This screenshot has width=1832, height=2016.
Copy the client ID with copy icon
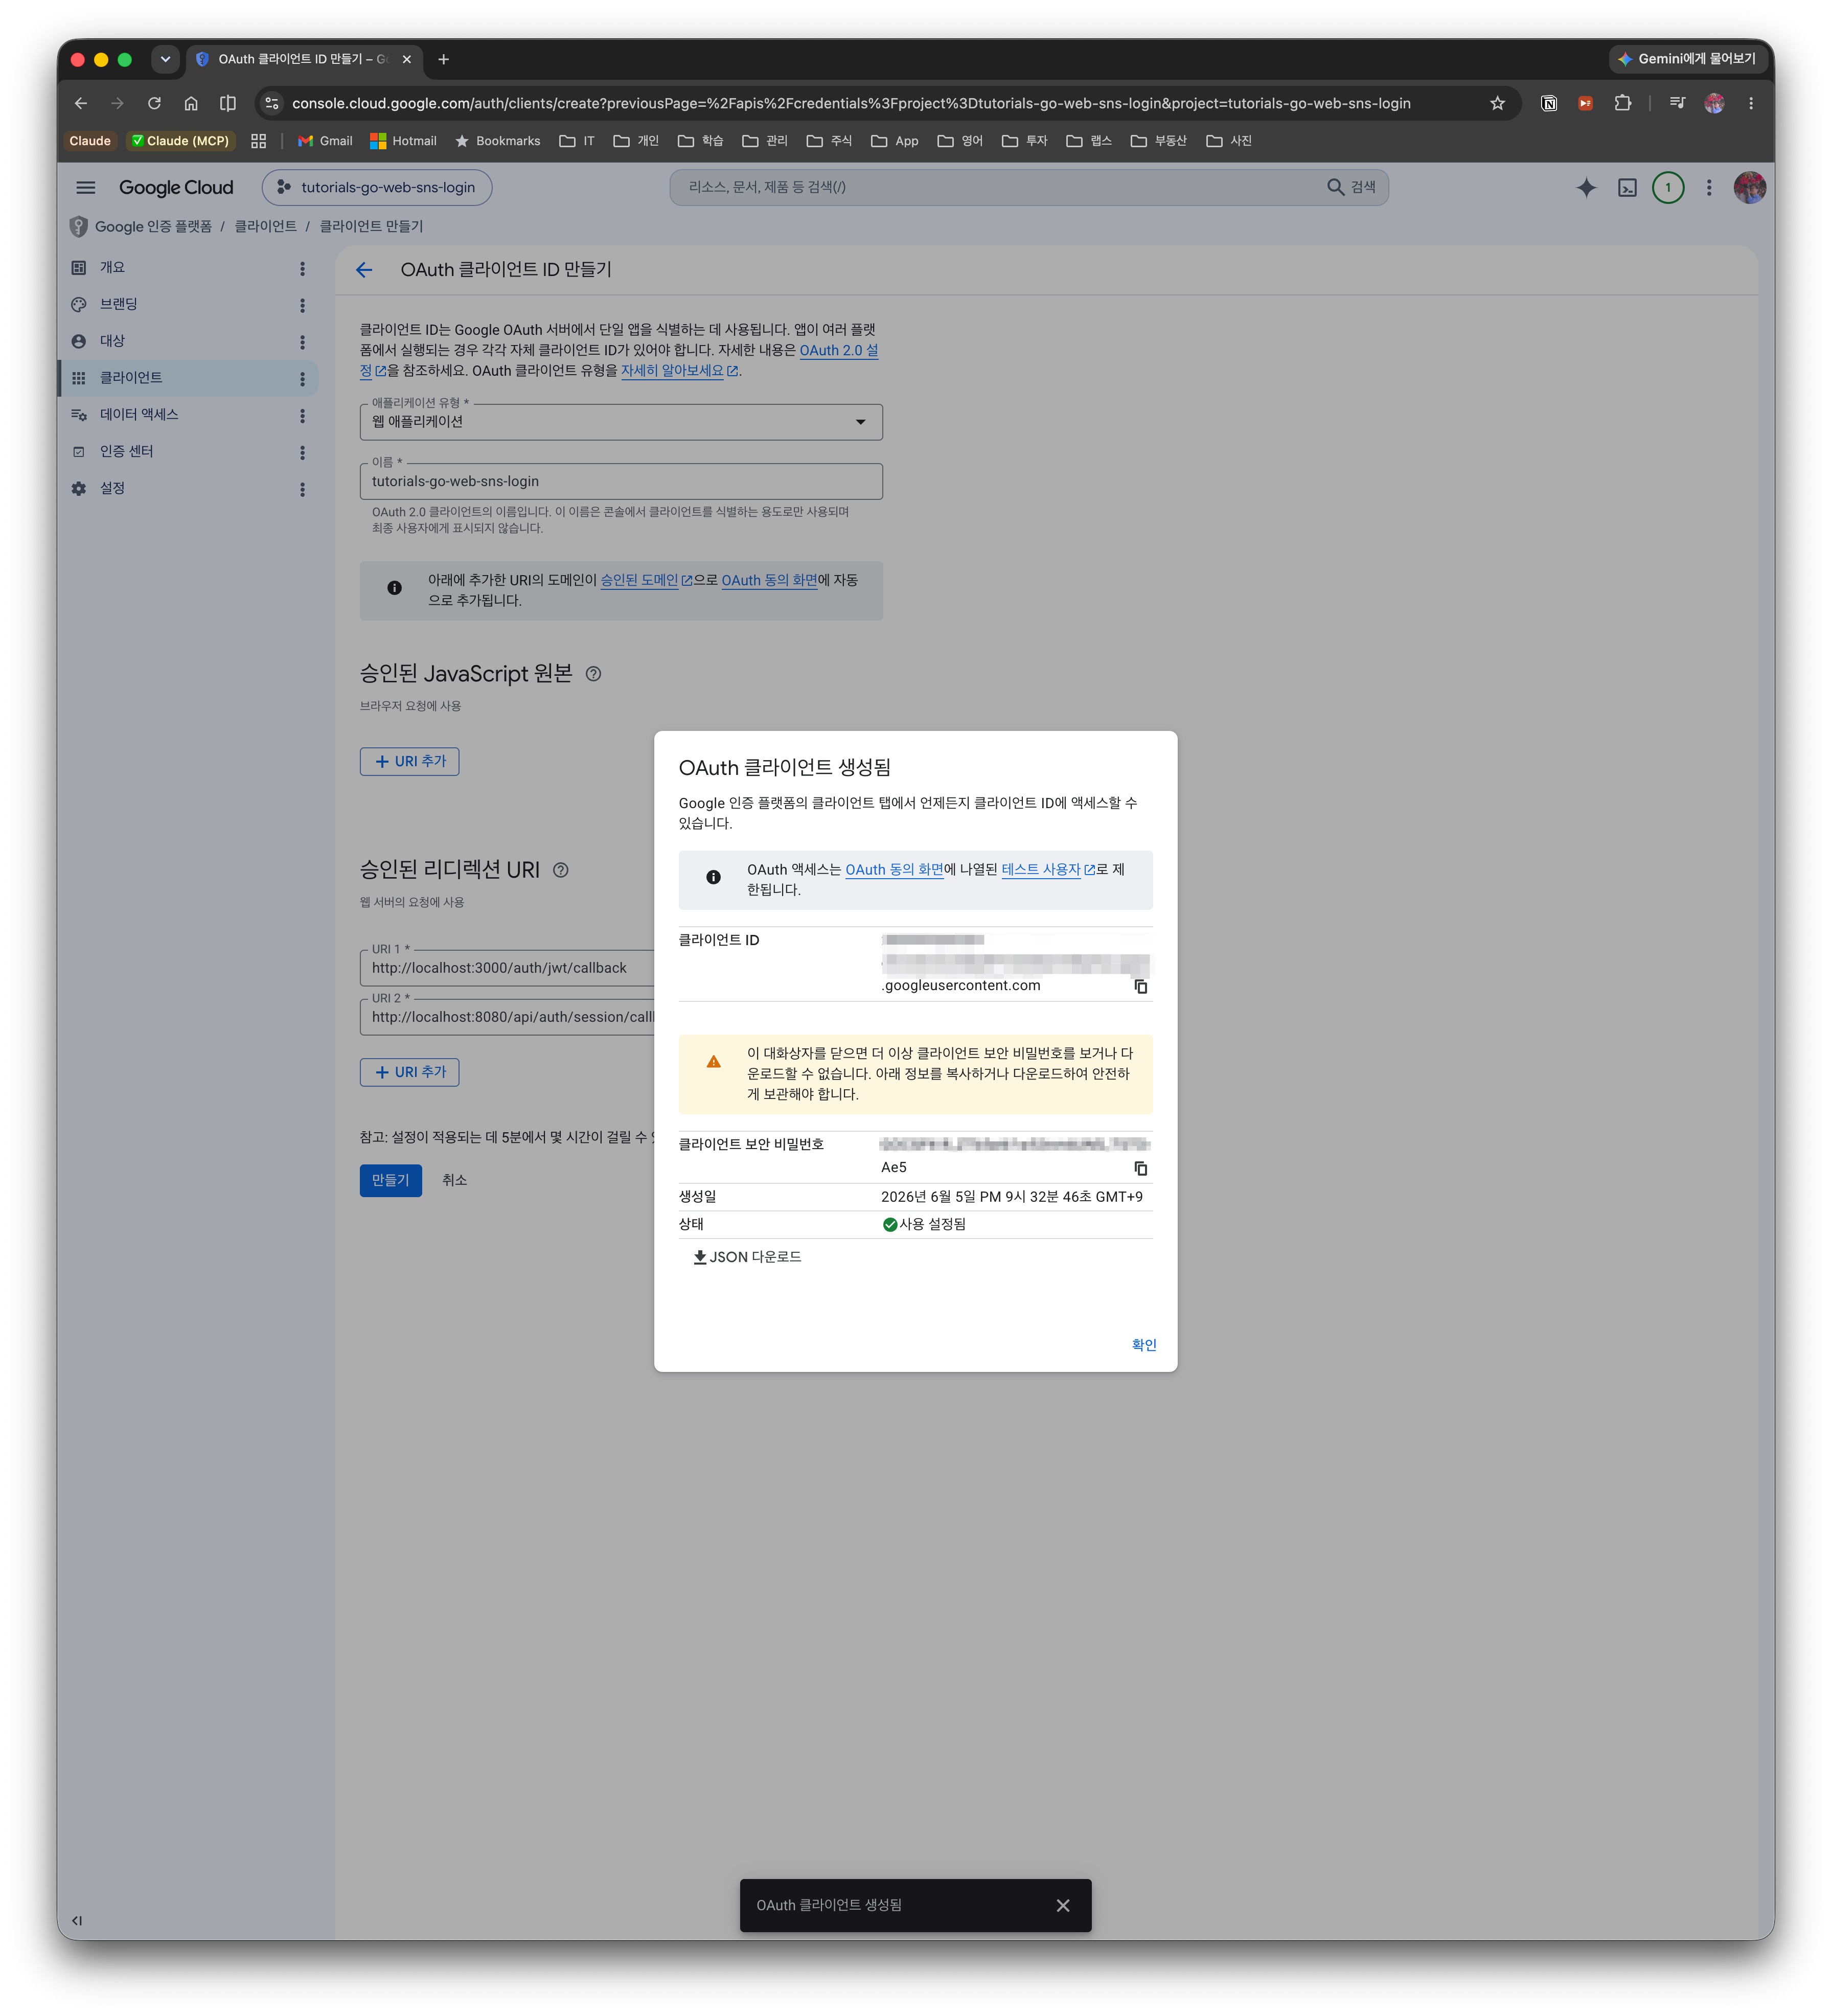[x=1140, y=987]
